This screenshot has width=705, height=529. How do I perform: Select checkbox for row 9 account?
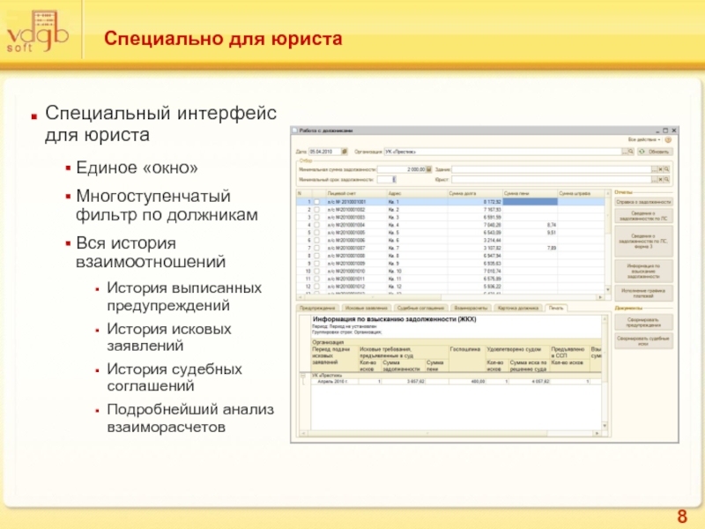tap(316, 263)
